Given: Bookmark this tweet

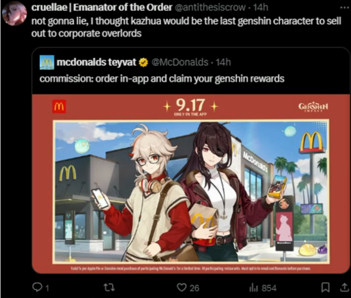Looking at the screenshot, I should tap(325, 287).
